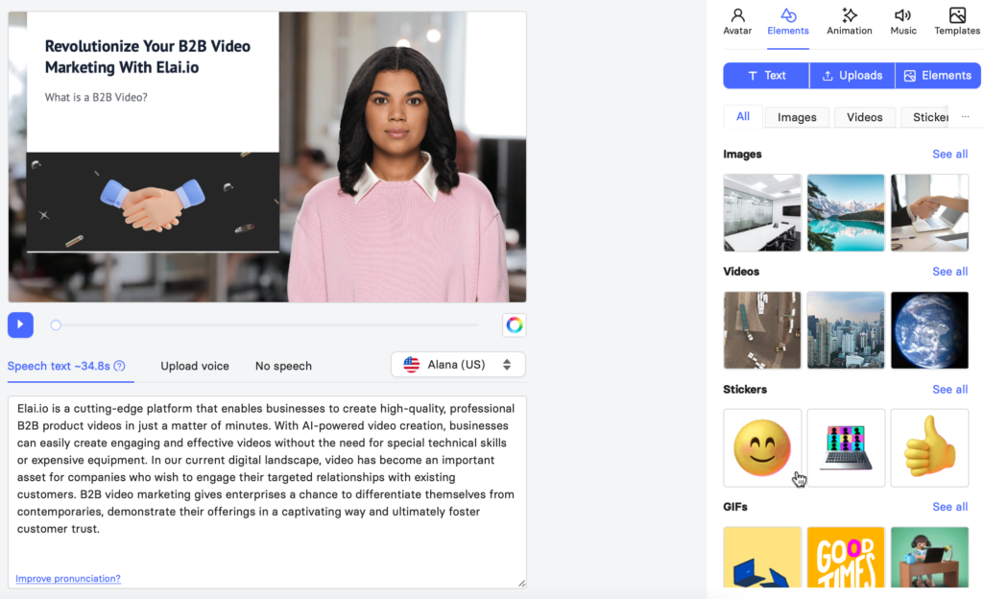Switch to the Elements tab

(x=788, y=21)
